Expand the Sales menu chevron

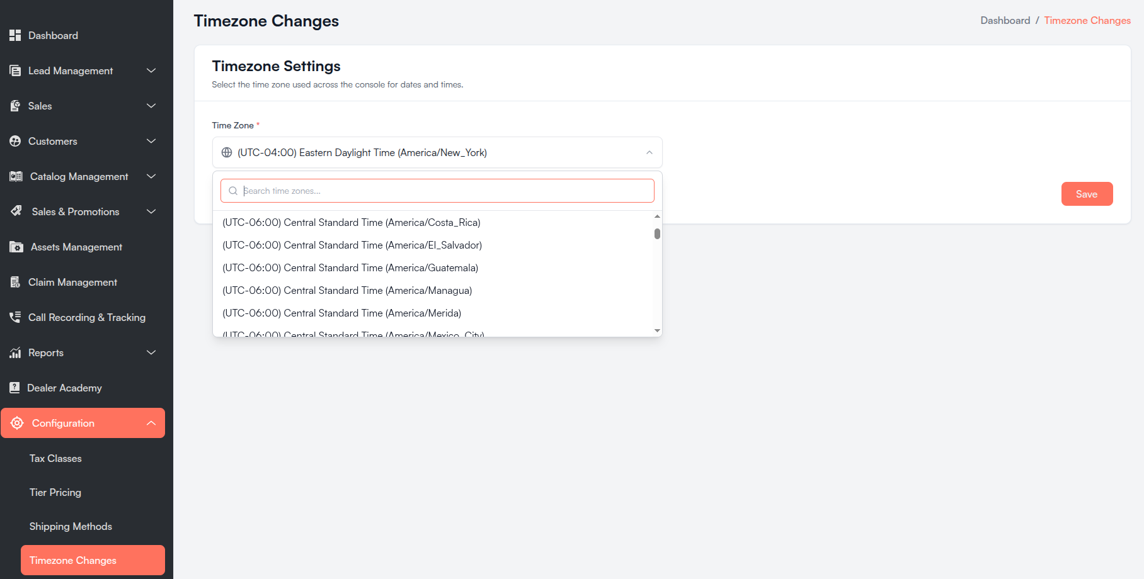click(x=151, y=106)
